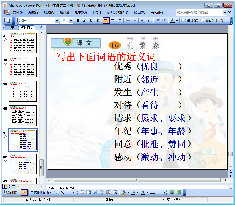Open the font name dropdown
Screen dimensions: 235x205
pos(57,21)
